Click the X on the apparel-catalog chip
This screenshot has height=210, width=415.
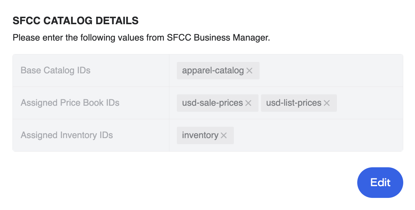(250, 70)
